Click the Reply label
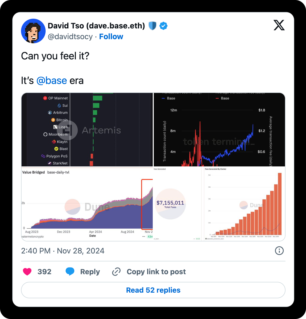The height and width of the screenshot is (319, 306). click(90, 272)
